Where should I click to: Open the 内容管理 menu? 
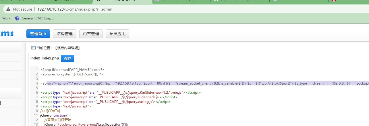coord(91,34)
